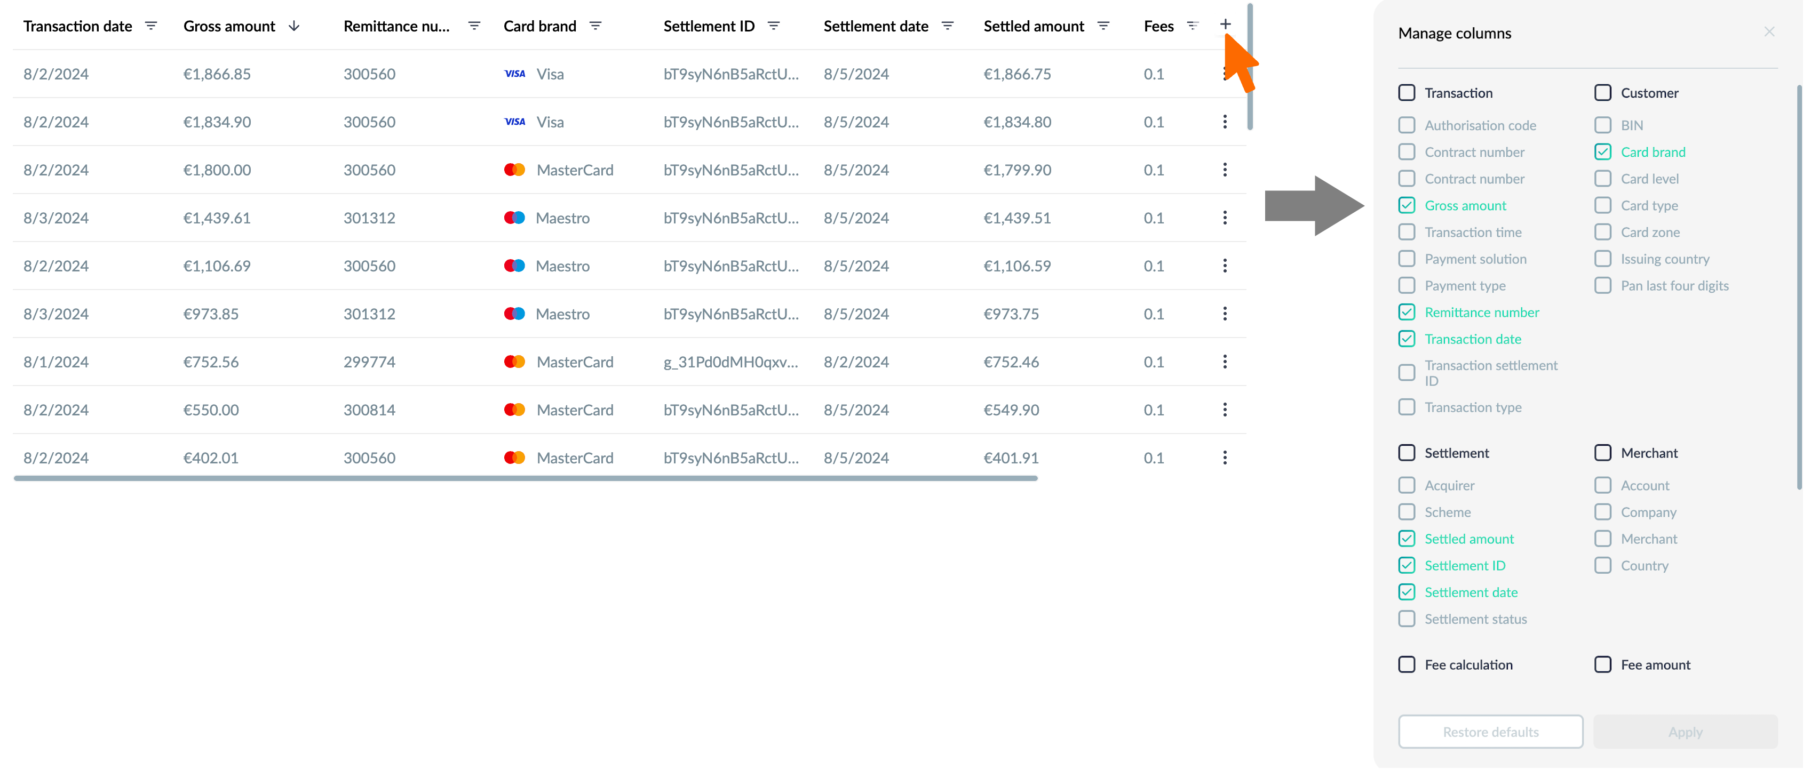1811x778 pixels.
Task: Toggle sort arrow on Gross amount column
Action: tap(294, 26)
